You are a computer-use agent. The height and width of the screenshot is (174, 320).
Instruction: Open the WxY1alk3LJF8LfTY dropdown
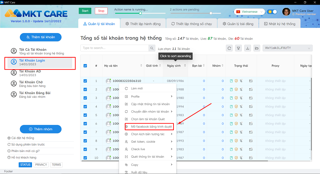click(288, 48)
